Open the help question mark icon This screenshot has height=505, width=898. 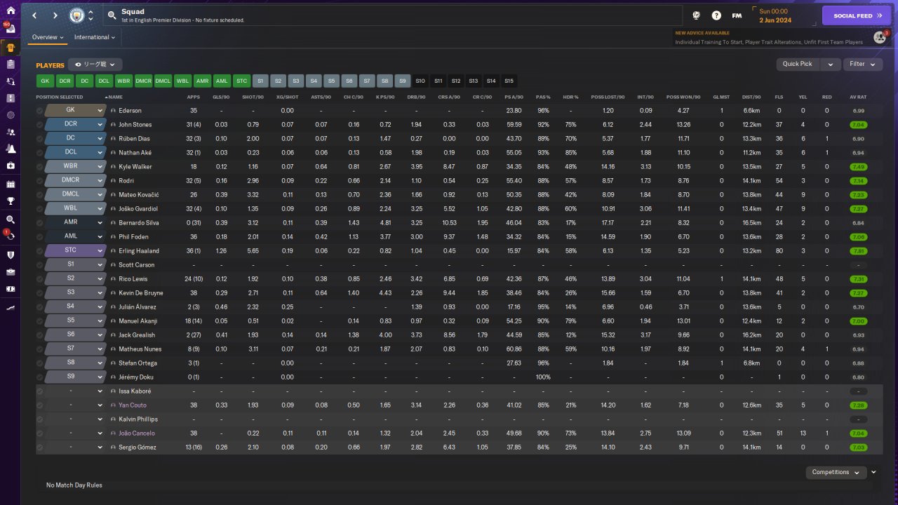pyautogui.click(x=716, y=15)
